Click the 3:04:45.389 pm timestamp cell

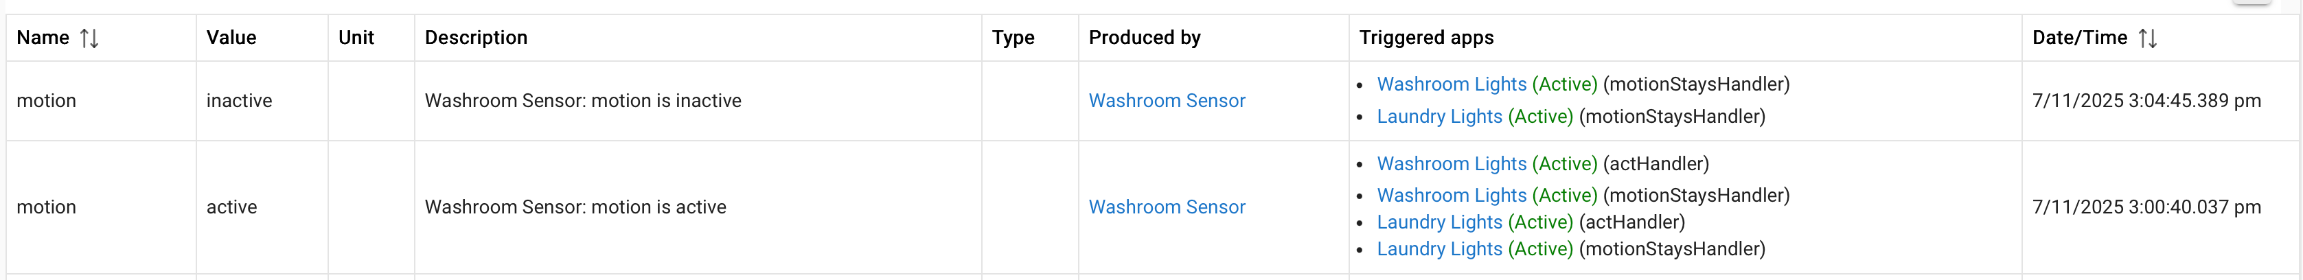2146,101
